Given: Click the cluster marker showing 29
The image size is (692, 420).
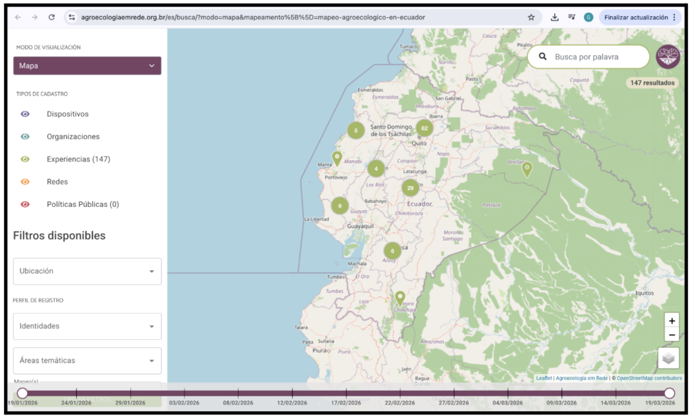Looking at the screenshot, I should (410, 188).
